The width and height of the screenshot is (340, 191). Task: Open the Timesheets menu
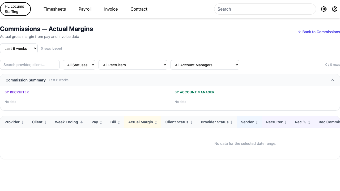pyautogui.click(x=55, y=9)
